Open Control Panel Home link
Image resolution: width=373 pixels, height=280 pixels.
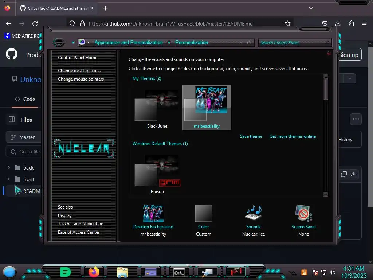click(78, 57)
